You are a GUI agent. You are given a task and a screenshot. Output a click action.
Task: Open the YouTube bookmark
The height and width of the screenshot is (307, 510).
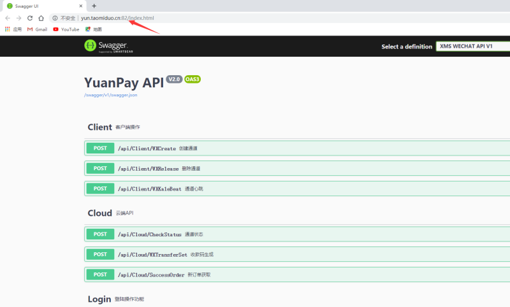(x=66, y=29)
